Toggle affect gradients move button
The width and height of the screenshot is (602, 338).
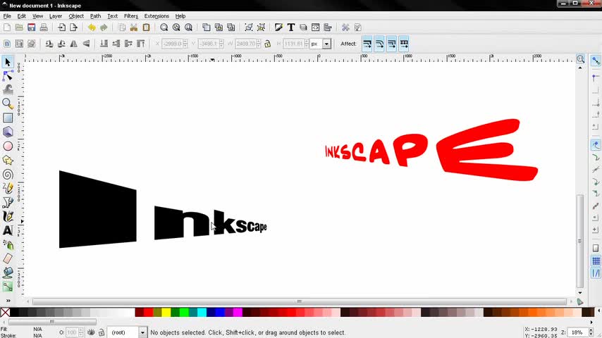(392, 44)
